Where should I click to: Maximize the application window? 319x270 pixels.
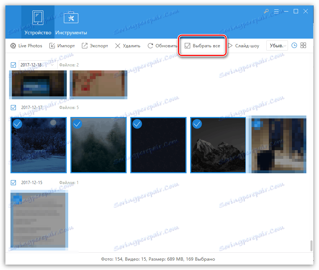pyautogui.click(x=296, y=11)
